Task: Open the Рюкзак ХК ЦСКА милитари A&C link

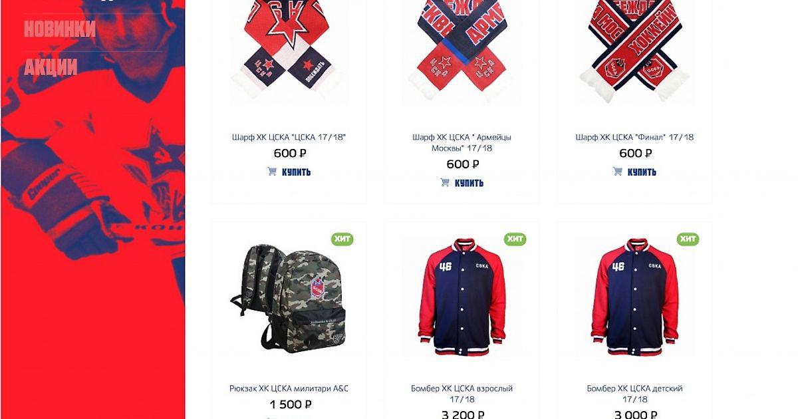Action: point(289,388)
